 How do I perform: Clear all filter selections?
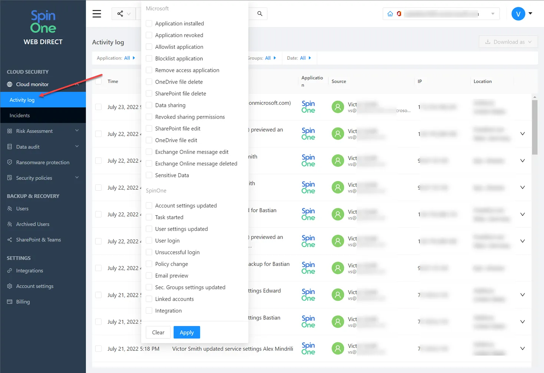tap(158, 332)
